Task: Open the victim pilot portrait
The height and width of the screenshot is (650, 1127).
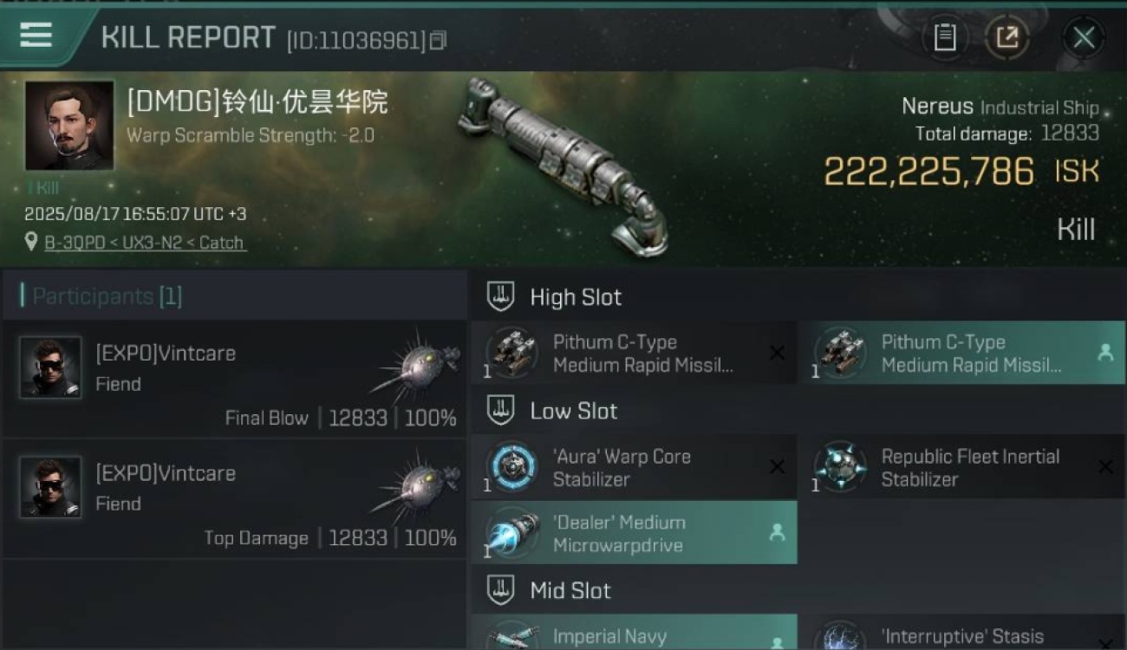Action: pos(69,126)
